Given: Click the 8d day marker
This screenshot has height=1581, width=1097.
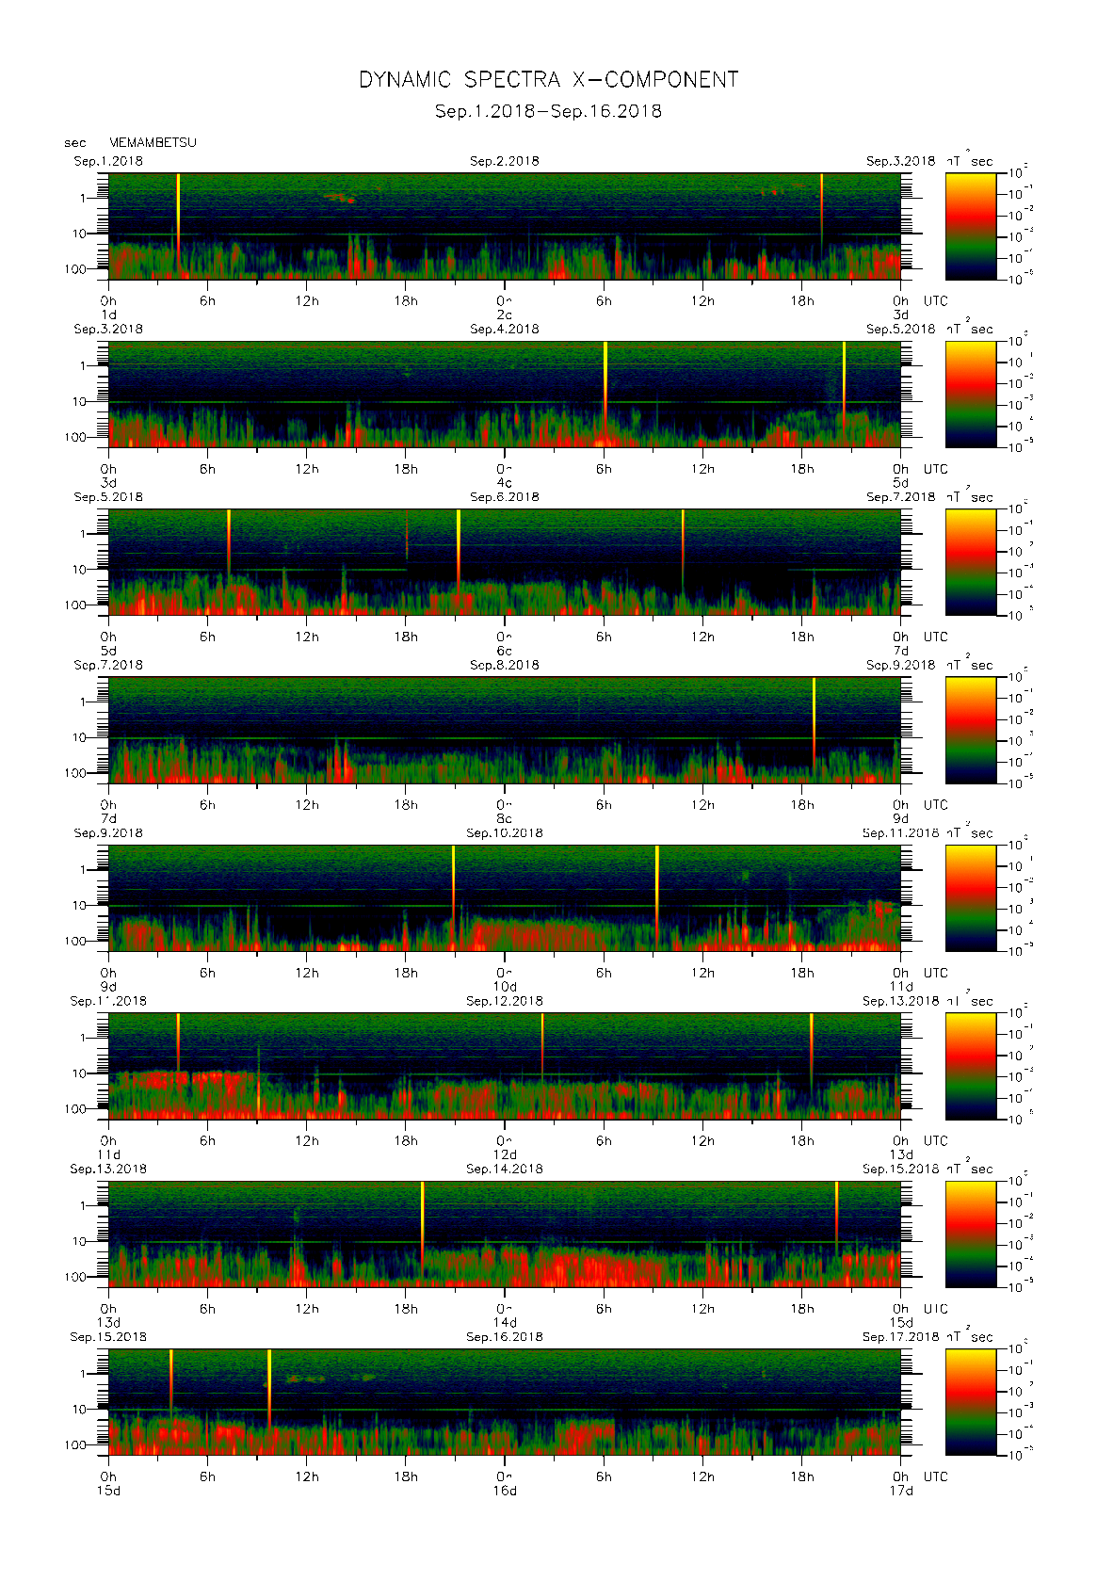Looking at the screenshot, I should click(505, 819).
